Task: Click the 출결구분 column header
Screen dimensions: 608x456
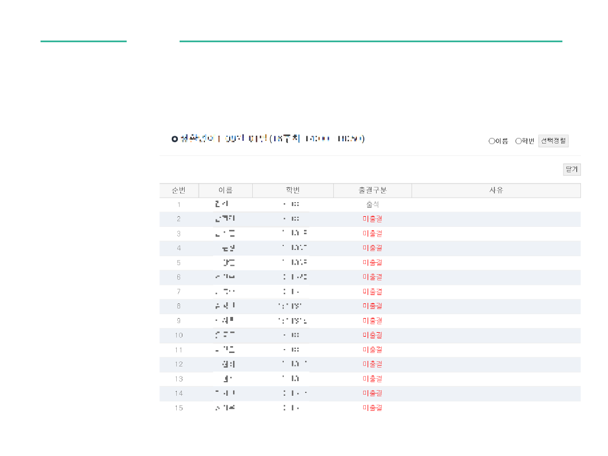Action: (372, 190)
